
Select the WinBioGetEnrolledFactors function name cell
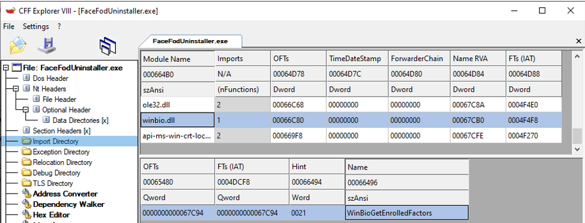407,213
